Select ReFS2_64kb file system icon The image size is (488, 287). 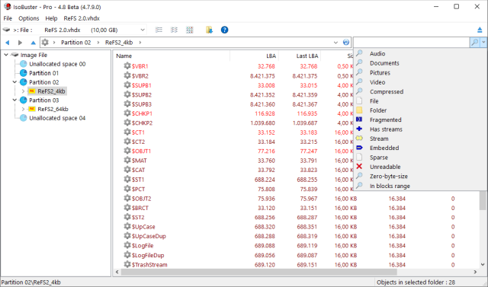point(32,109)
